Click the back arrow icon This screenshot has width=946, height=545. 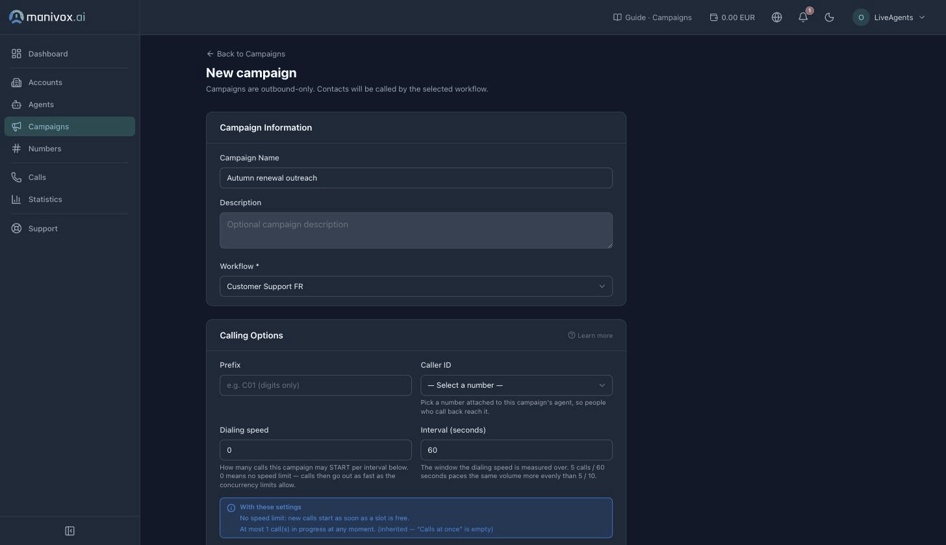point(210,54)
